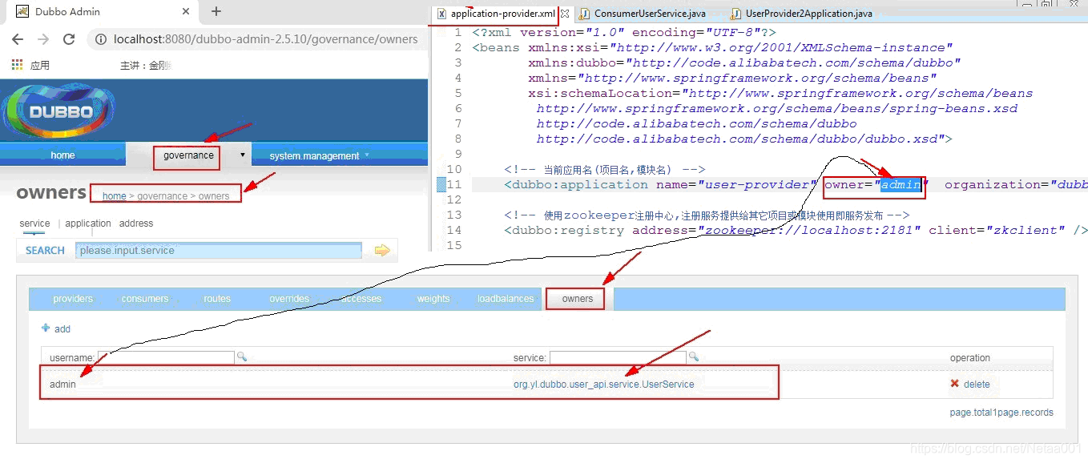Image resolution: width=1088 pixels, height=463 pixels.
Task: Click the magnifier beside service filter field
Action: (693, 357)
